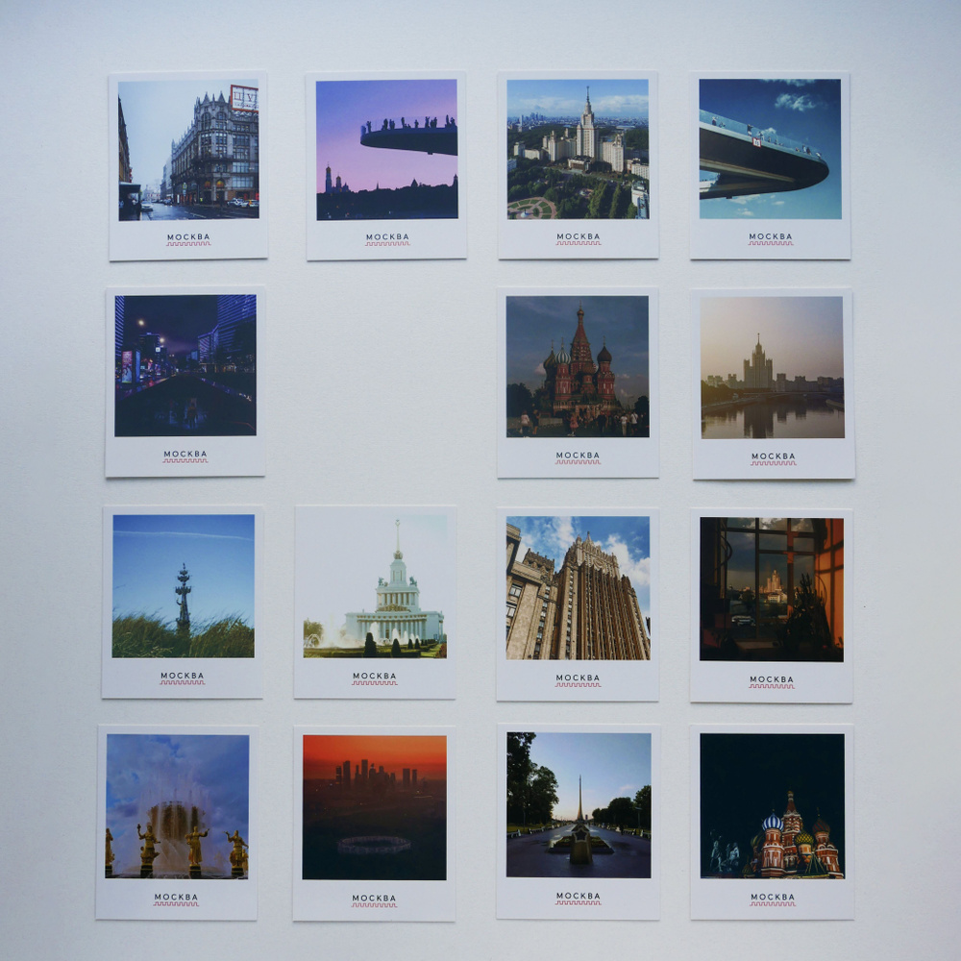Select the daytime St. Basil's Cathedral postcard
961x961 pixels.
tap(578, 382)
